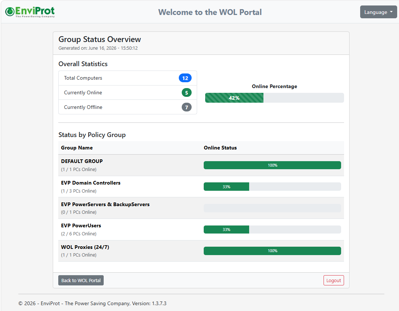
Task: Select the WOL Proxies (24/7) name
Action: coord(85,247)
